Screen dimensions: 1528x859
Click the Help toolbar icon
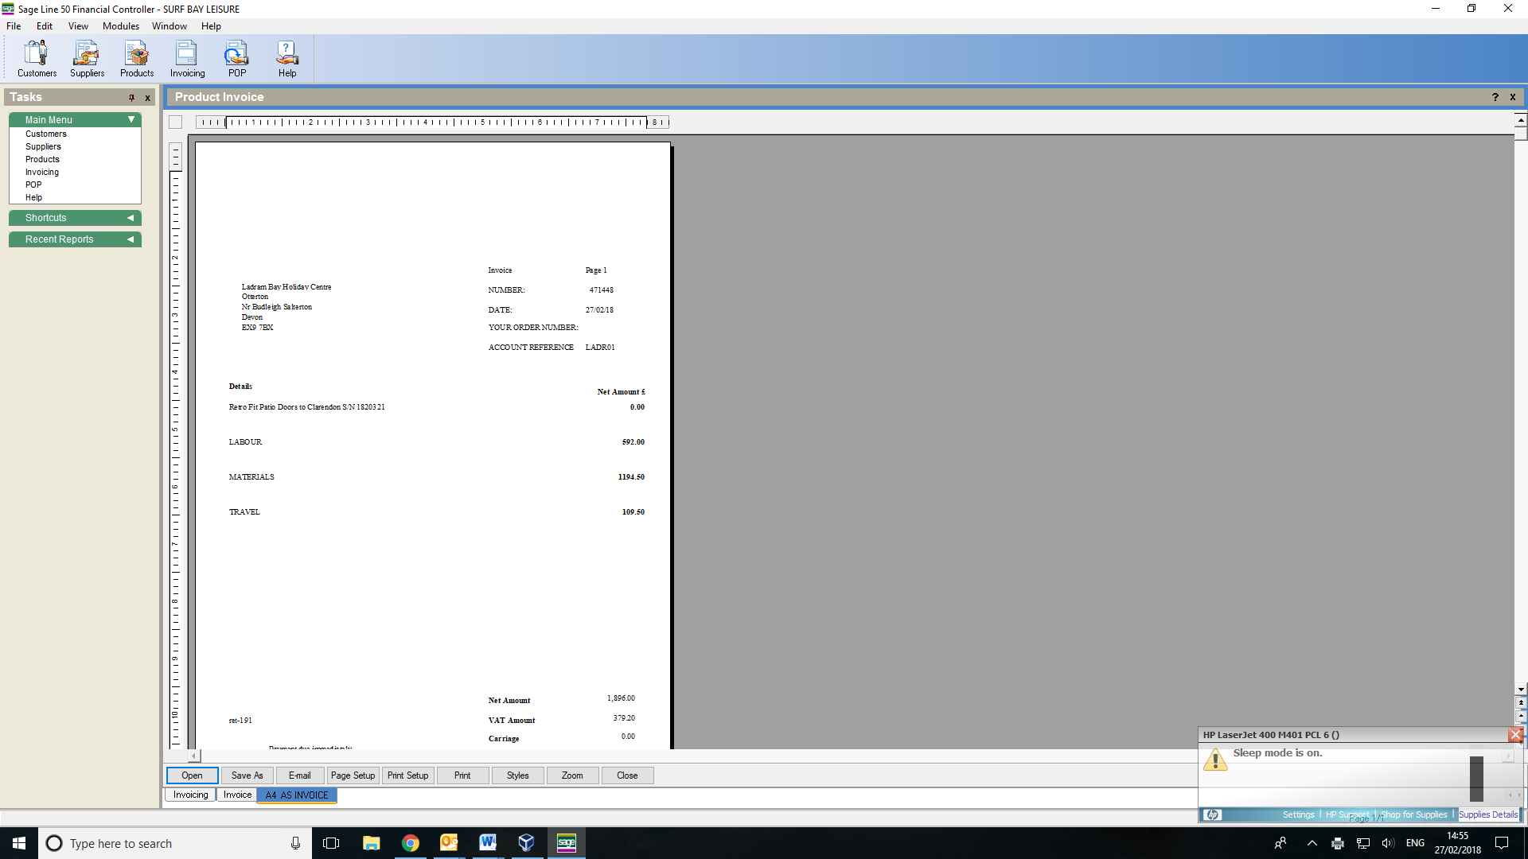tap(287, 59)
